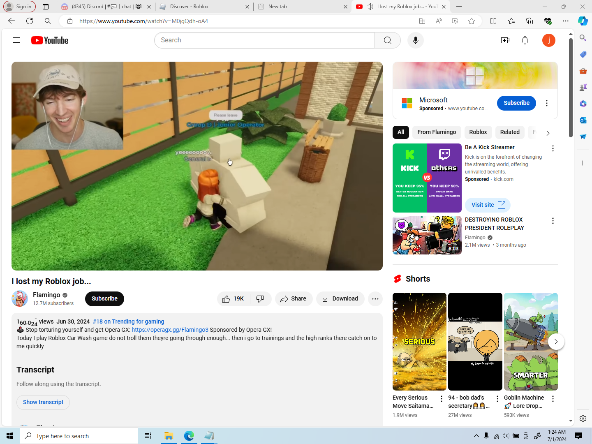Open the Kick ad options menu
592x444 pixels.
point(553,148)
